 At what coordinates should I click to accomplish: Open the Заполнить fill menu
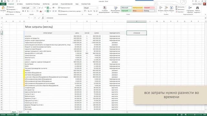click(x=180, y=9)
